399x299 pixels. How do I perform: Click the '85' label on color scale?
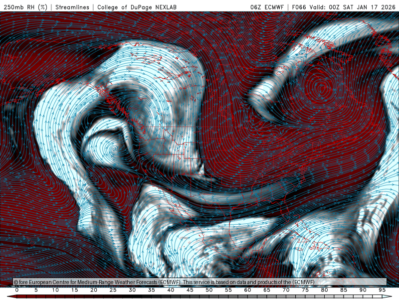tap(344, 290)
